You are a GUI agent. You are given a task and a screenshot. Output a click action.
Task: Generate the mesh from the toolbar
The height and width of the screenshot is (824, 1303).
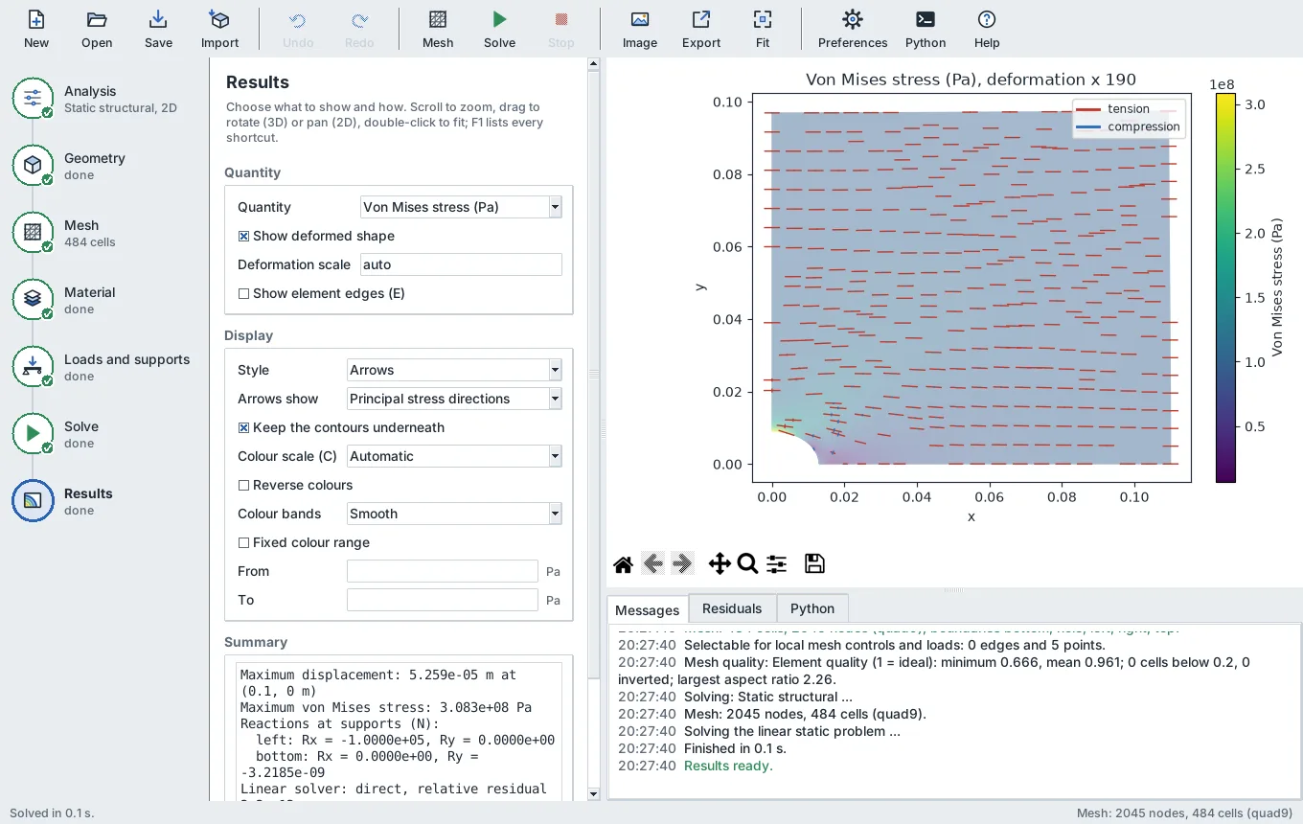[x=438, y=29]
